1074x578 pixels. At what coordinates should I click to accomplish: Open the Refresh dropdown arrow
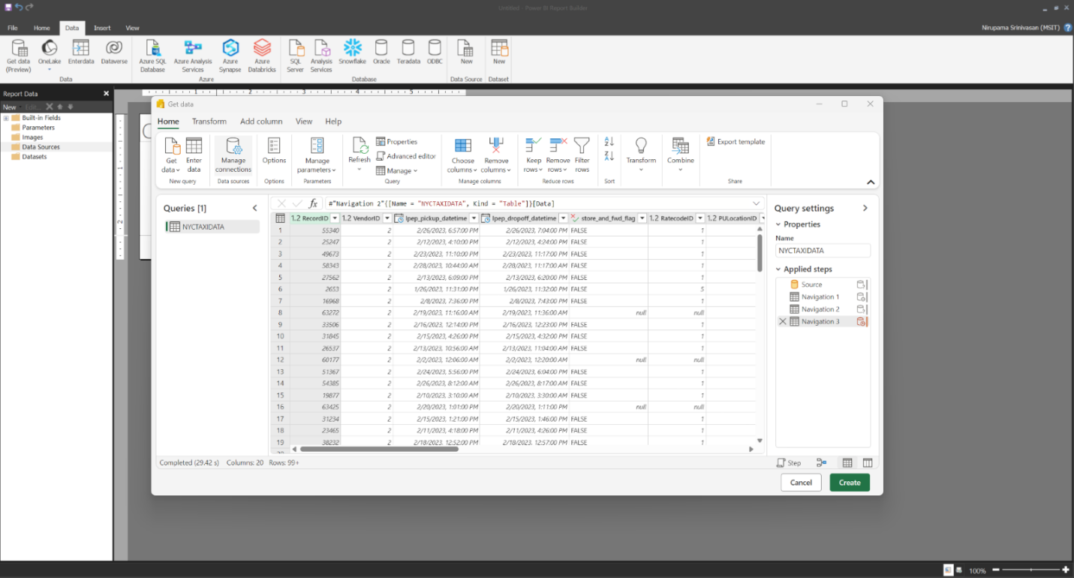[x=360, y=170]
